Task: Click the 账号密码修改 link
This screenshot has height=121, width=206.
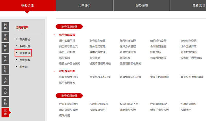Action: (x=67, y=83)
